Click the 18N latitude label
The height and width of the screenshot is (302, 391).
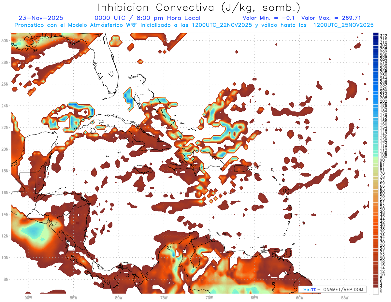tap(5, 171)
